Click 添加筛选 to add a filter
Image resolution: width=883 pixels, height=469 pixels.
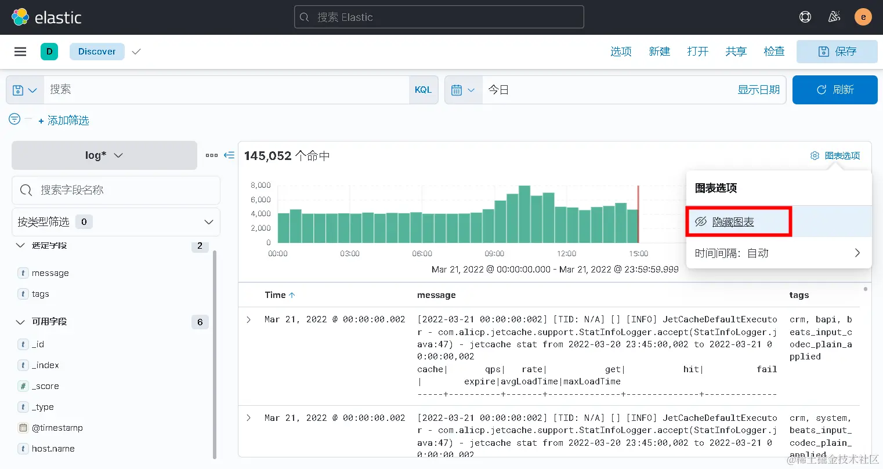[x=64, y=121]
